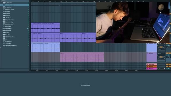Viewport: 171px width, 96px height.
Task: Expand the Looperator presets
Action: coord(2,29)
